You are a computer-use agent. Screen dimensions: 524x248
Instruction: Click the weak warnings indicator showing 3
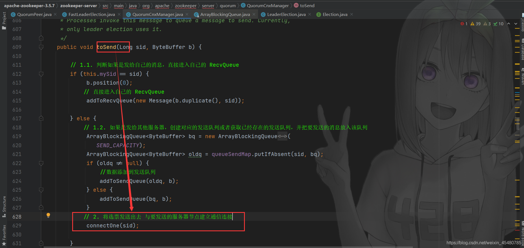pos(487,24)
